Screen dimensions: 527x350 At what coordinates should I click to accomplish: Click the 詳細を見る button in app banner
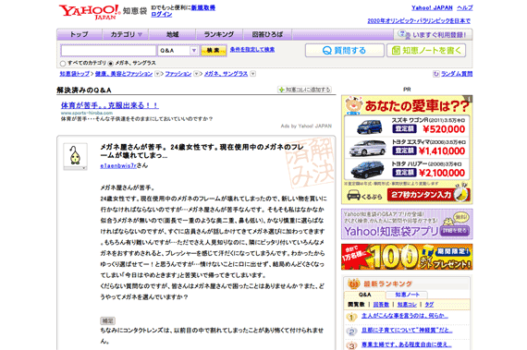pyautogui.click(x=454, y=231)
